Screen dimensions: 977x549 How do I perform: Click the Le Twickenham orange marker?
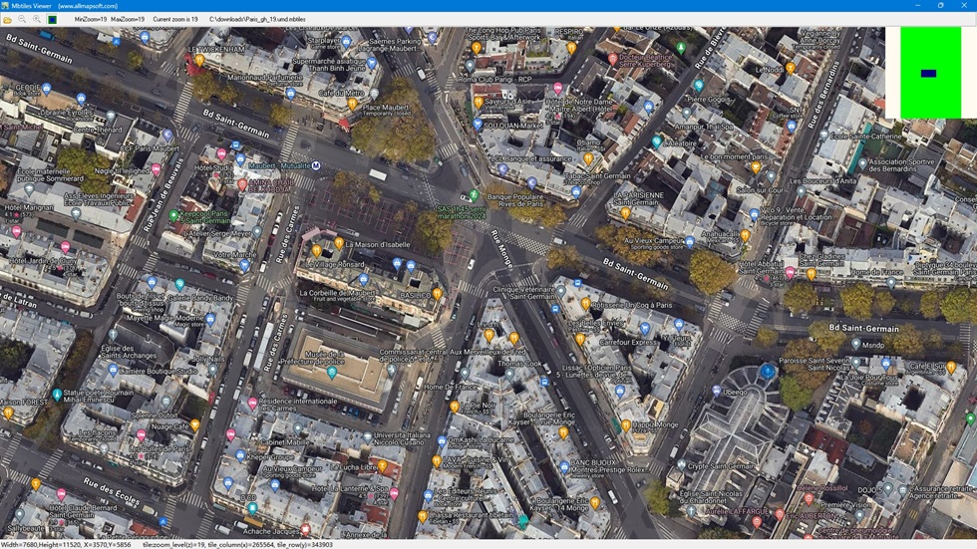point(200,61)
